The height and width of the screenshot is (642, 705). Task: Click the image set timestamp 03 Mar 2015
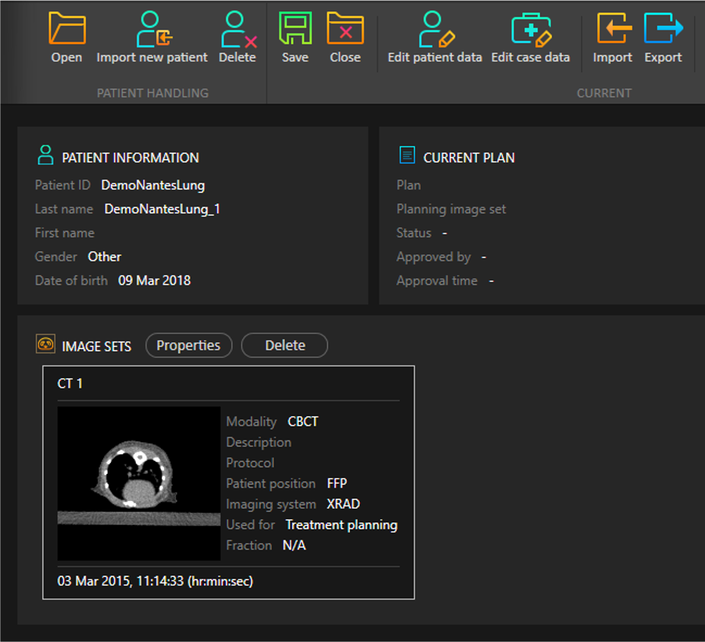click(x=155, y=581)
